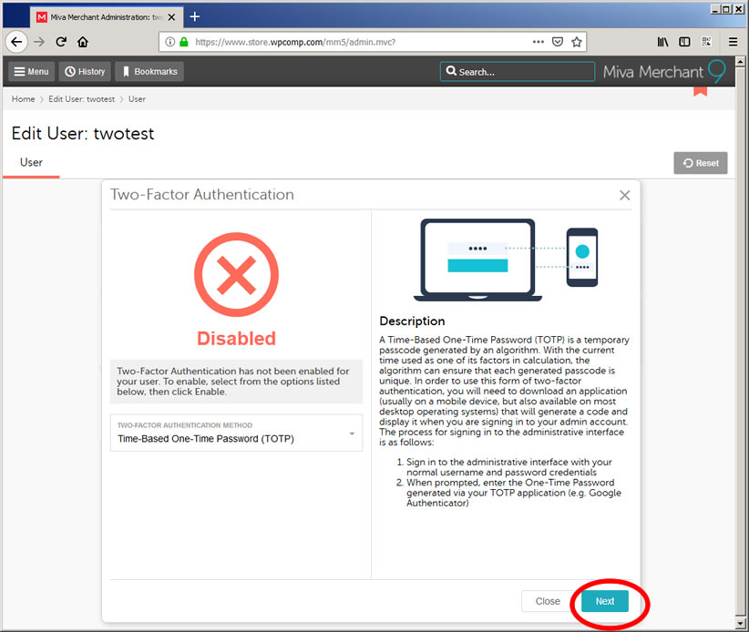Click the Next button
Viewport: 749px width, 632px height.
tap(604, 601)
